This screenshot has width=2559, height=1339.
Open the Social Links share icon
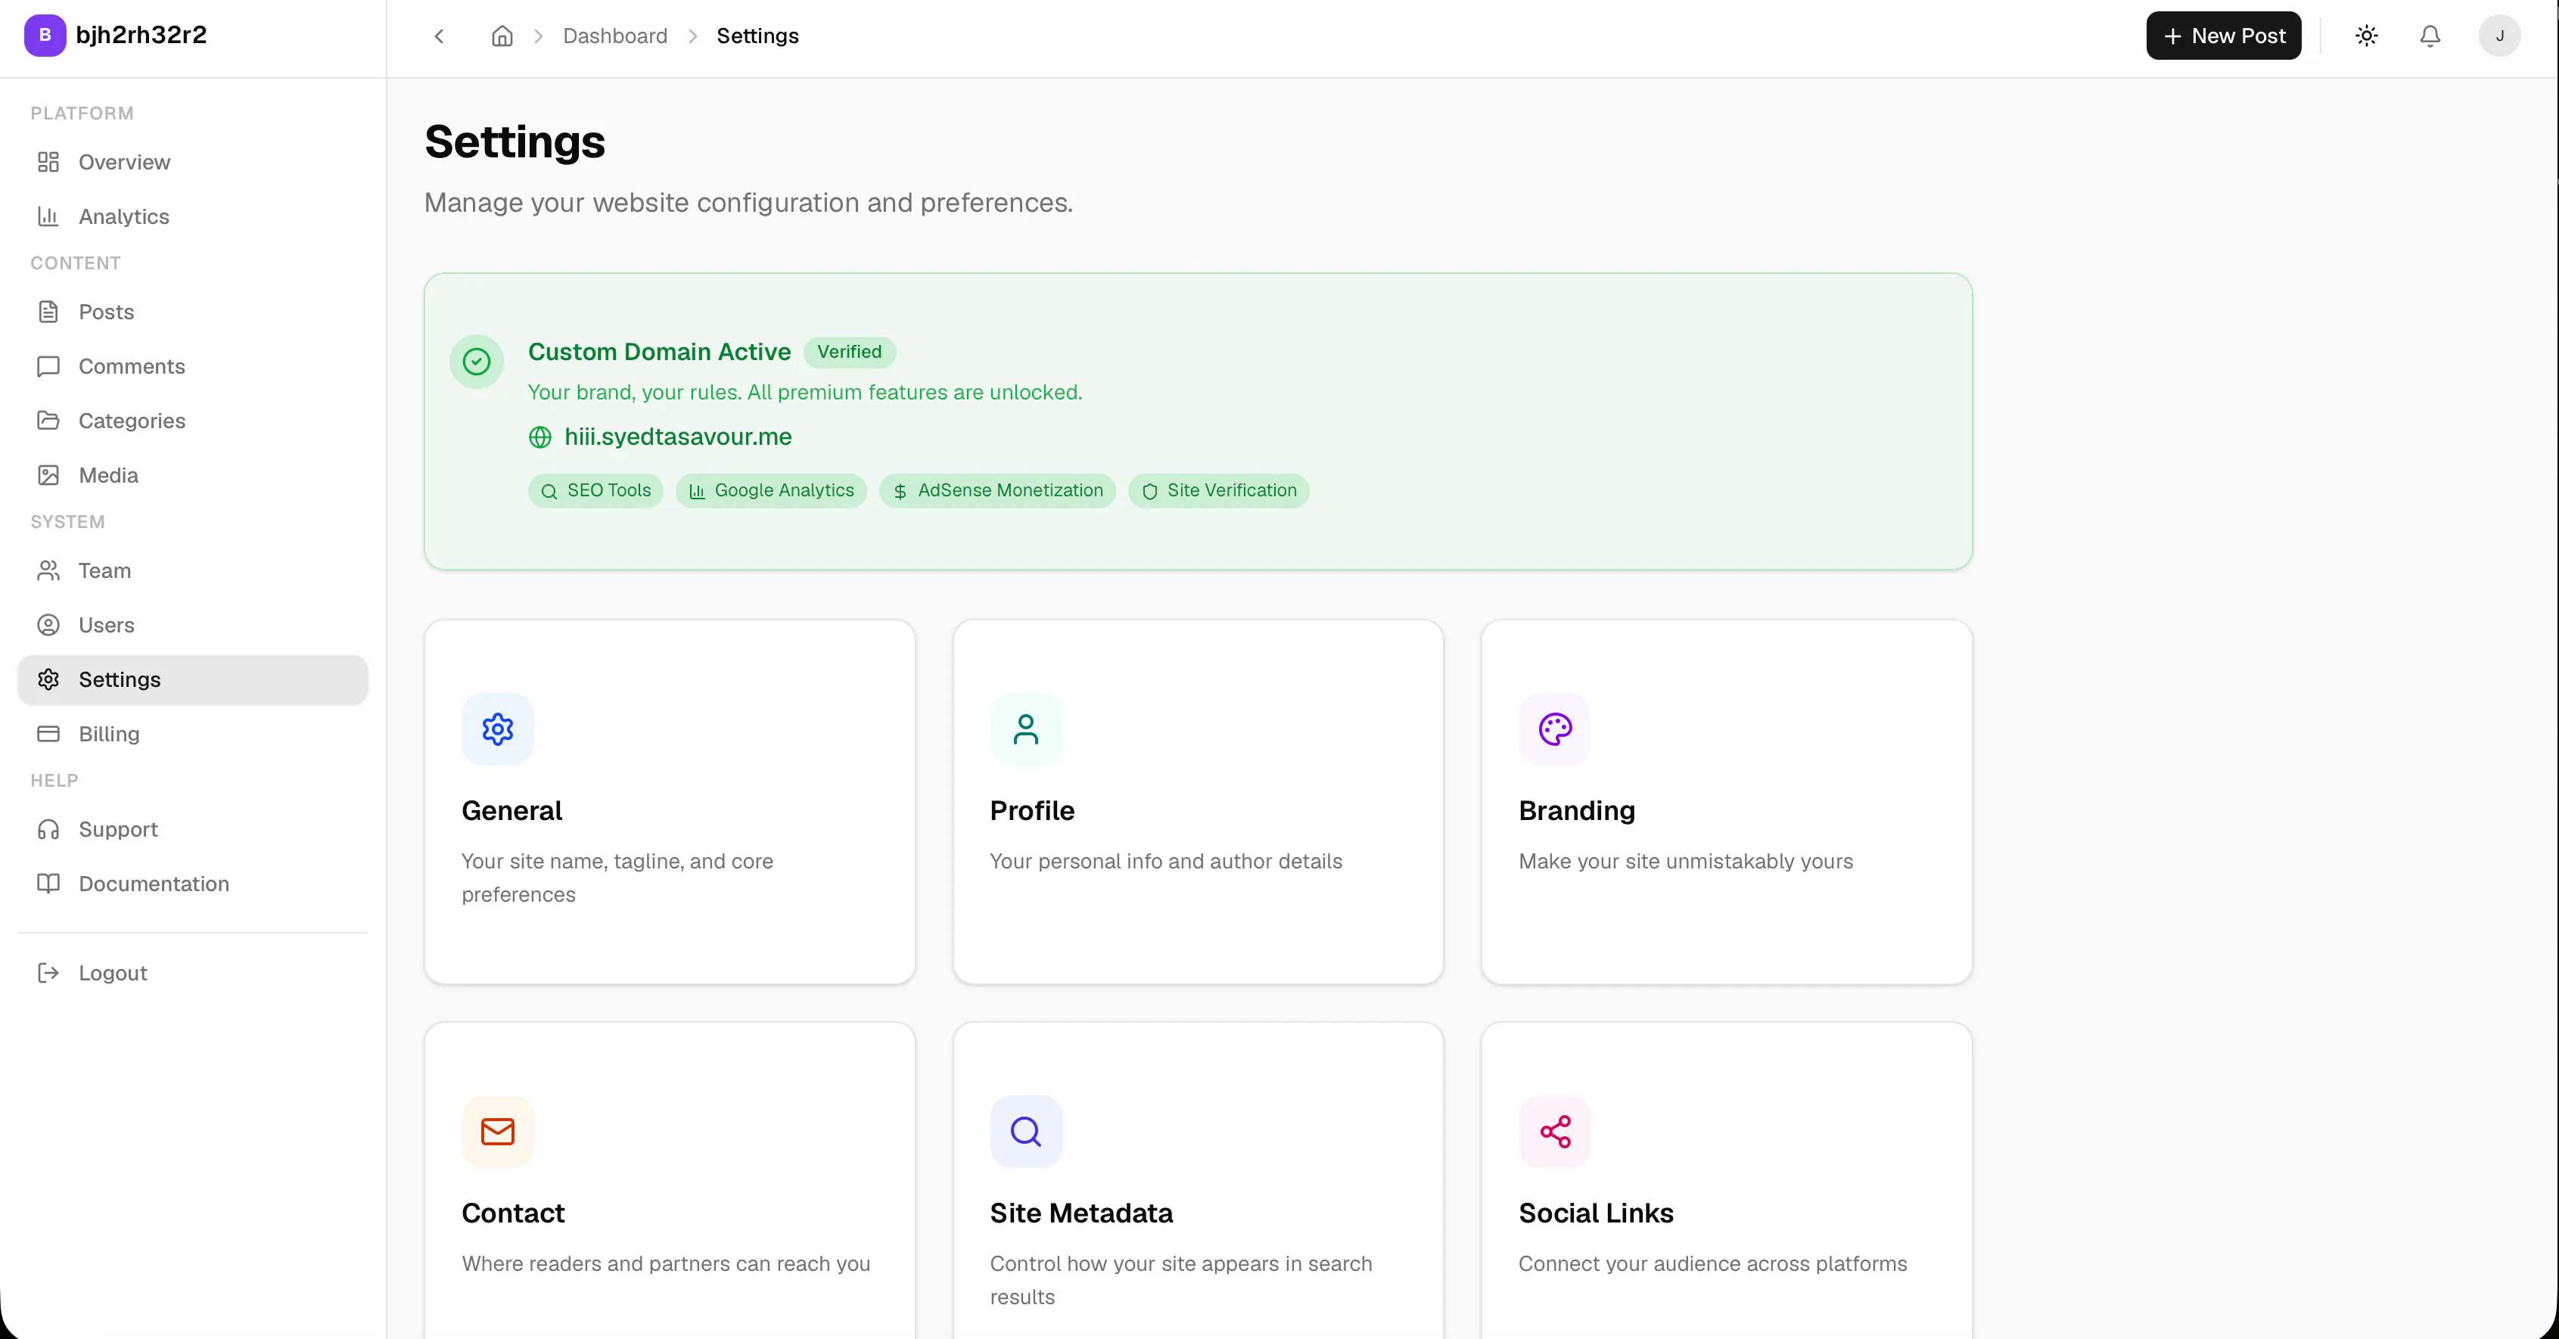click(1555, 1132)
